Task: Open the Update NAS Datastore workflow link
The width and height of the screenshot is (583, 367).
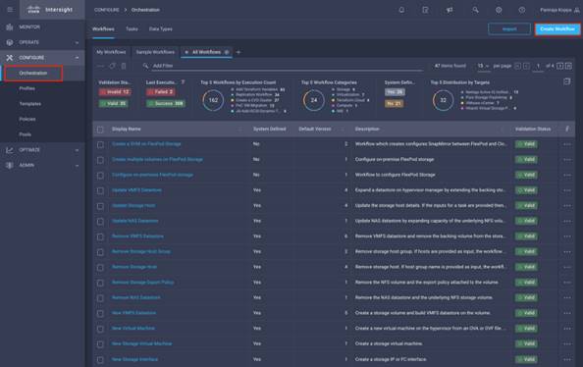Action: (x=135, y=221)
